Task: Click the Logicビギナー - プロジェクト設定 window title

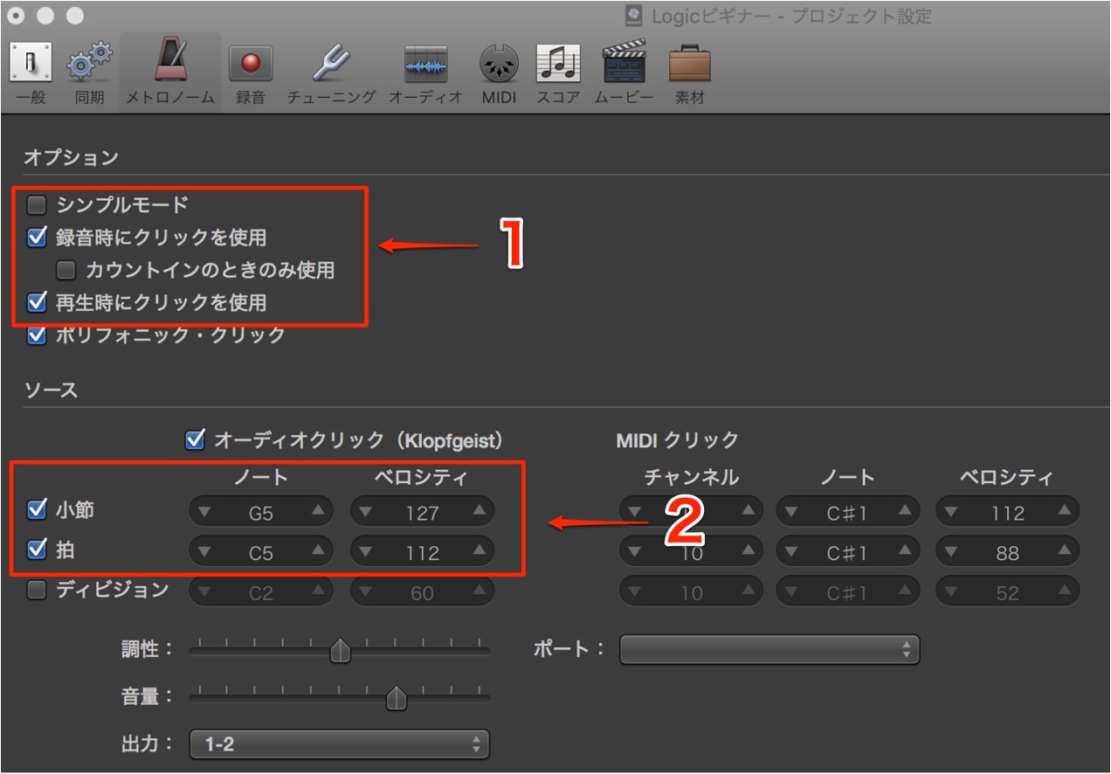Action: click(x=790, y=16)
